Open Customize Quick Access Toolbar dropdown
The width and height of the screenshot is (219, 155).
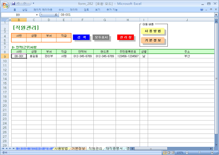click(33, 4)
